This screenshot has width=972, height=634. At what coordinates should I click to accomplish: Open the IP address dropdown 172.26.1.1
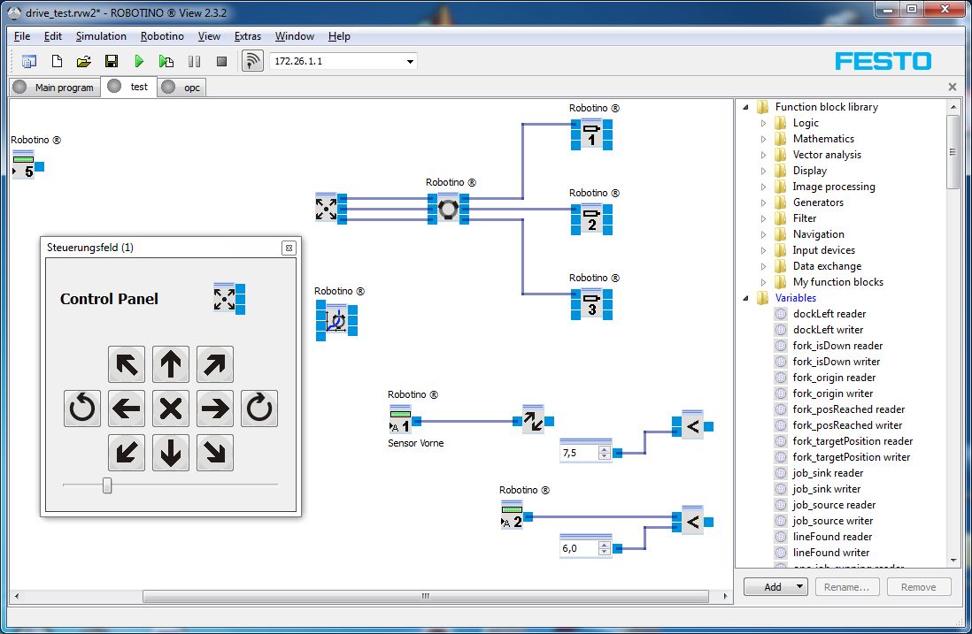click(410, 61)
